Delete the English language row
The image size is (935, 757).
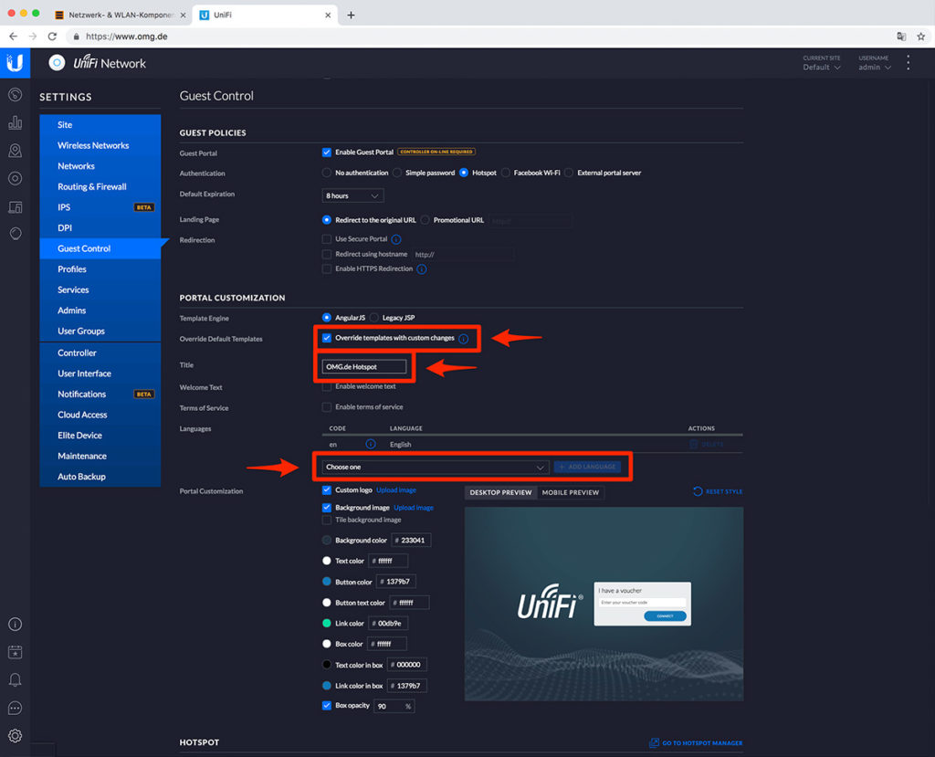pos(707,445)
